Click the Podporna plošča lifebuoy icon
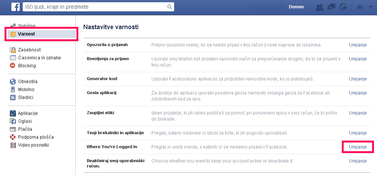Image resolution: width=377 pixels, height=175 pixels. pyautogui.click(x=13, y=137)
